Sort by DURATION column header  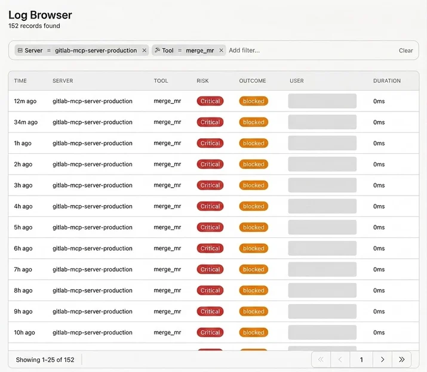tap(387, 80)
